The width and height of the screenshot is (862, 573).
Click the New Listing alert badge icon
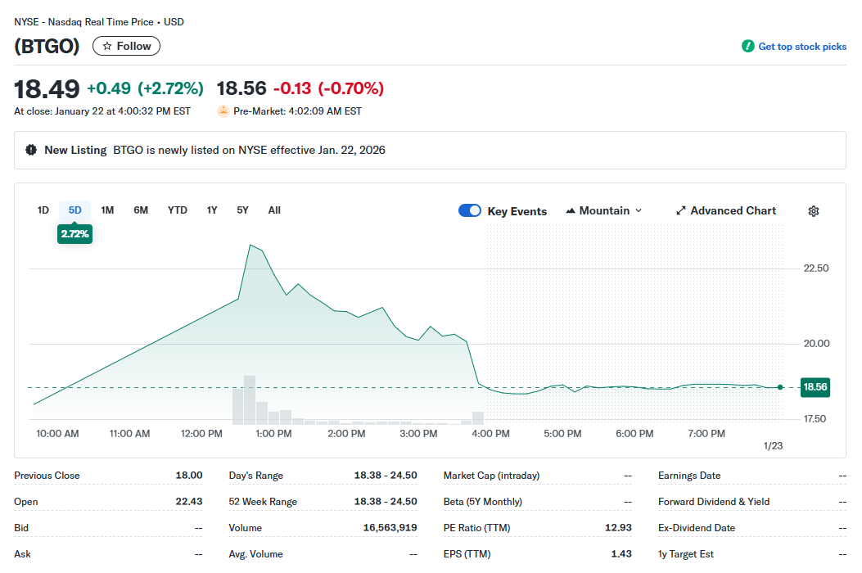tap(31, 150)
